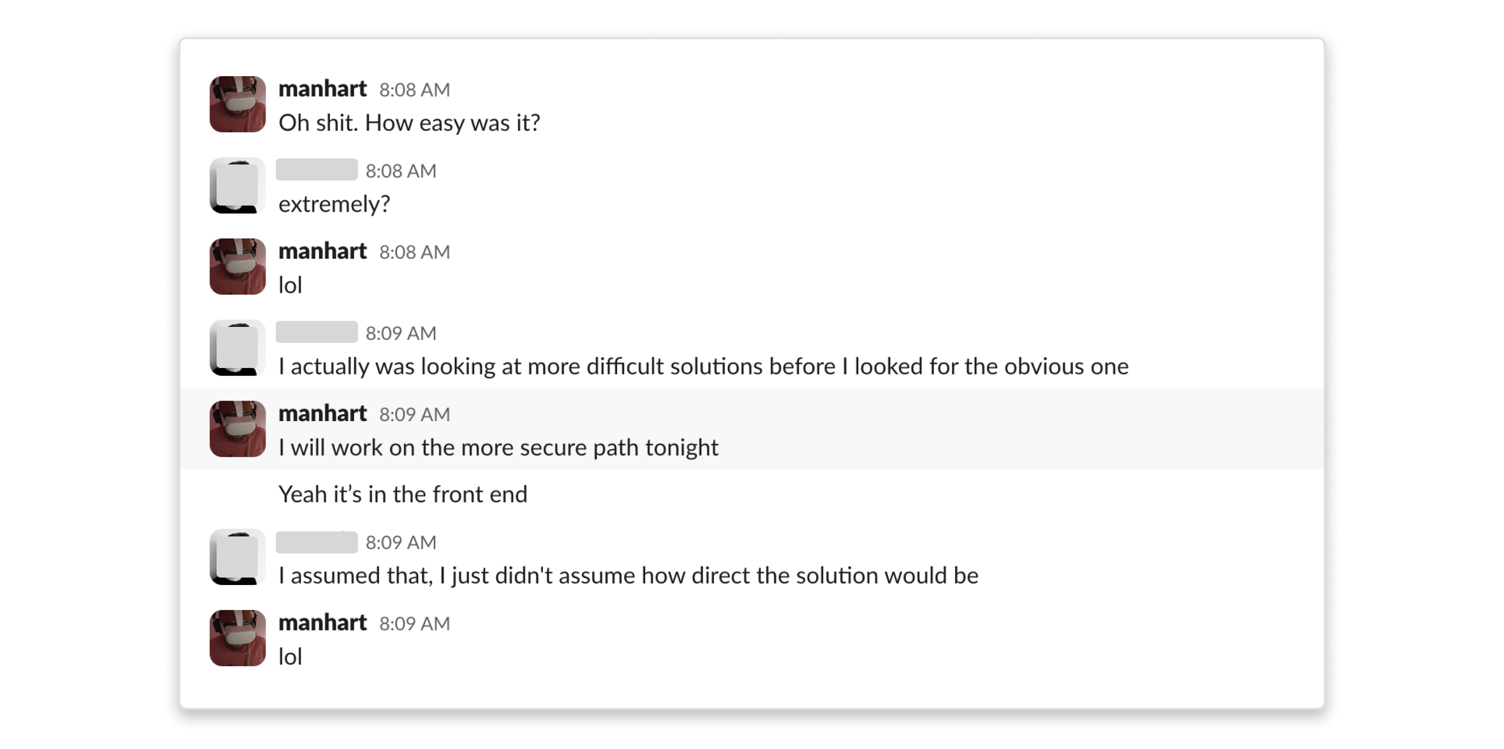Click the timestamp on "Oh shit. How easy" message
The width and height of the screenshot is (1504, 749).
415,90
